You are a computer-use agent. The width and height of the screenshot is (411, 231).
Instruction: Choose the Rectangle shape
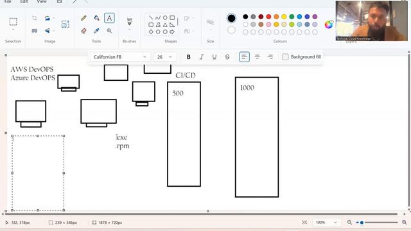tap(172, 18)
